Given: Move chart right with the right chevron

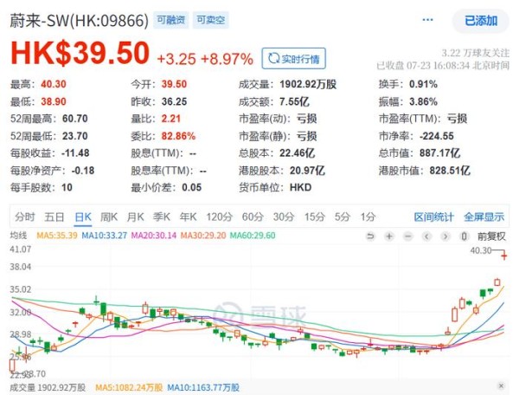Looking at the screenshot, I should coord(445,236).
